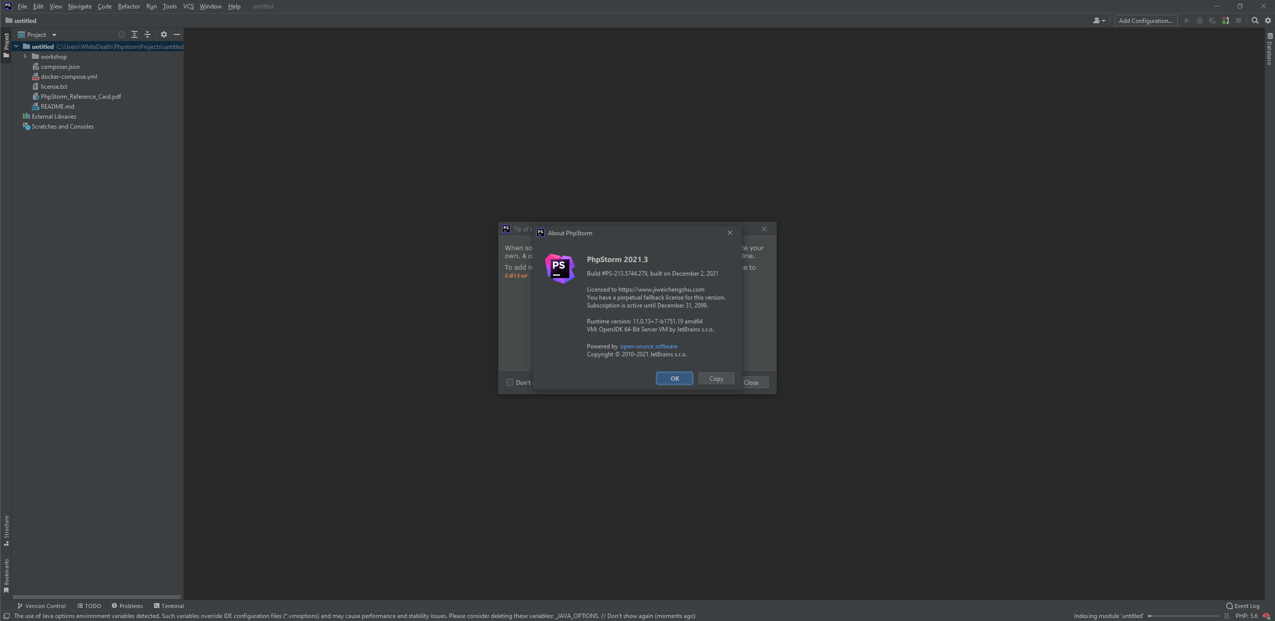Open Search Everywhere magnifier
Screen dimensions: 1275x621
click(1255, 20)
